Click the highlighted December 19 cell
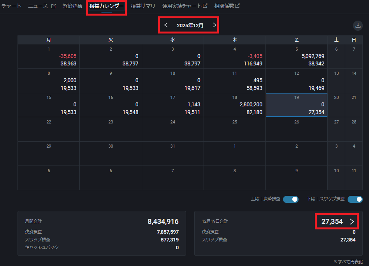The width and height of the screenshot is (369, 266). [297, 105]
